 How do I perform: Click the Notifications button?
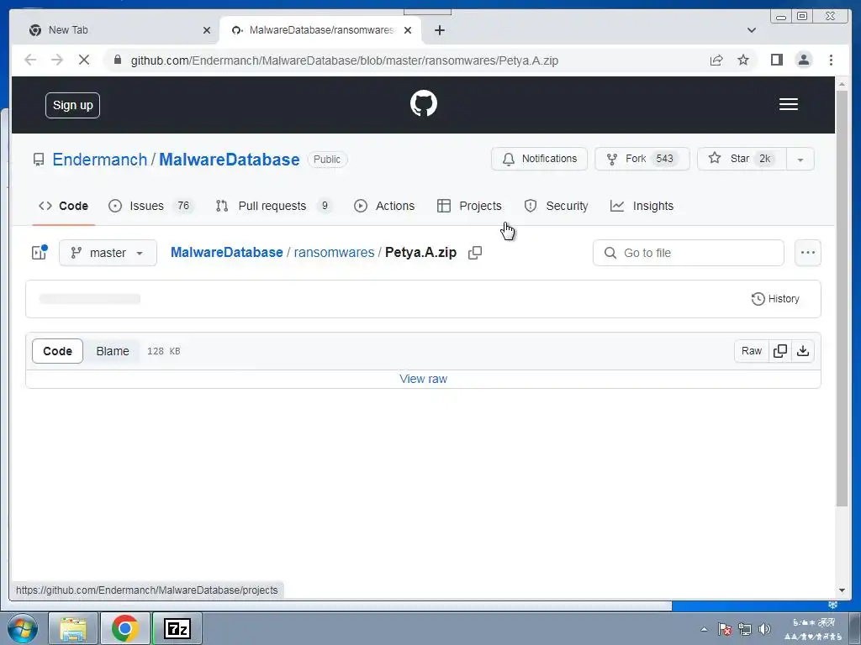tap(539, 159)
